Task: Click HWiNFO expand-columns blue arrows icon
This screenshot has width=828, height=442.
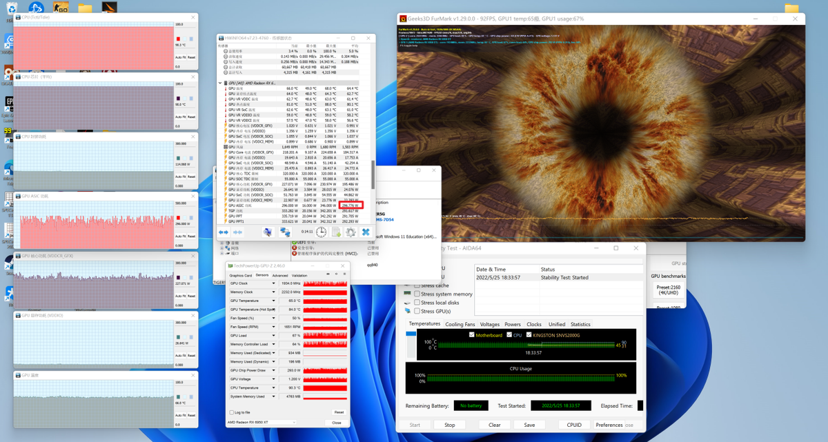Action: click(224, 232)
